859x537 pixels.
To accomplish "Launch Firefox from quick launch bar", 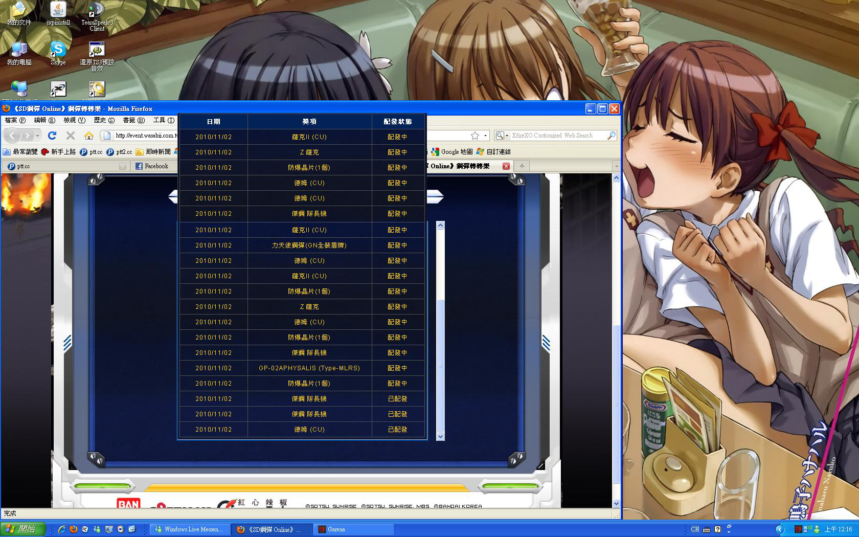I will pos(74,529).
